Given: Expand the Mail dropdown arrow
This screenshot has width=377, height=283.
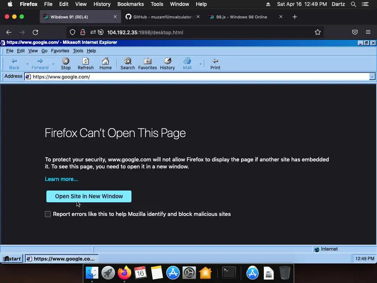Looking at the screenshot, I should [201, 64].
